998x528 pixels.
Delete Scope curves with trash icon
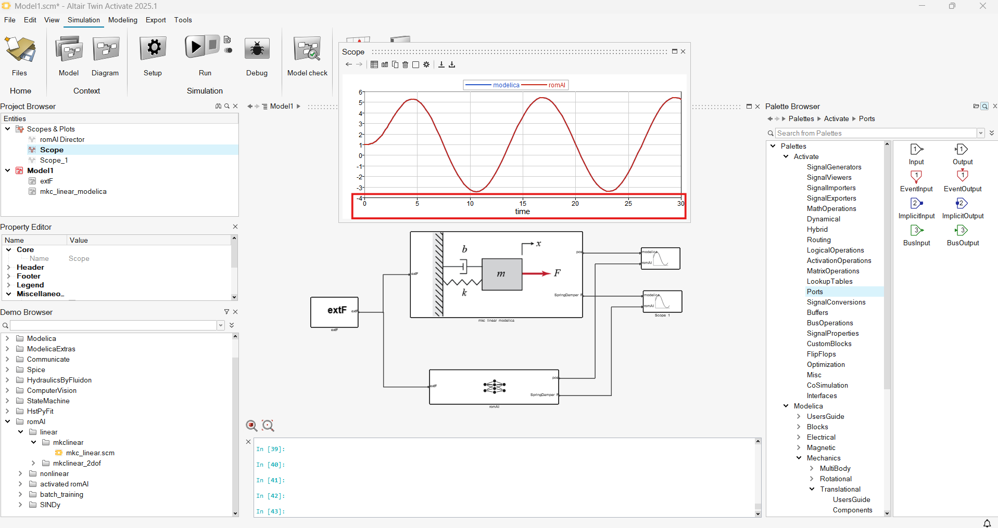(x=406, y=64)
